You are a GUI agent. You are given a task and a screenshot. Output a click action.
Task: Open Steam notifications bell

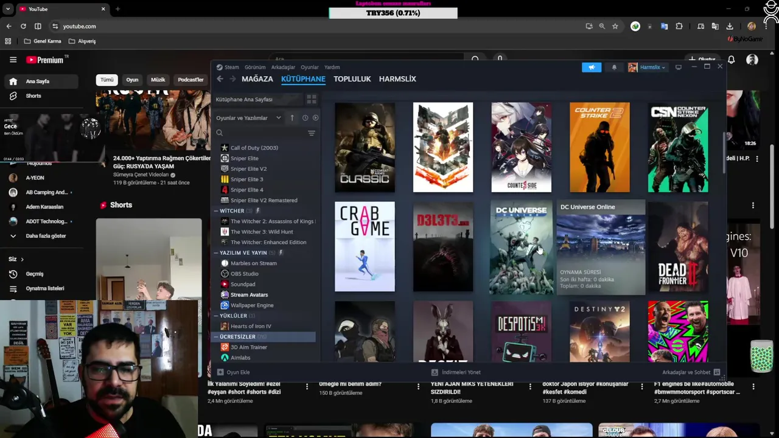tap(614, 68)
